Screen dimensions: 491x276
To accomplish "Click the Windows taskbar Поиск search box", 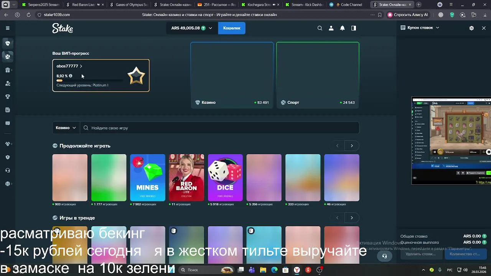I will [x=206, y=270].
